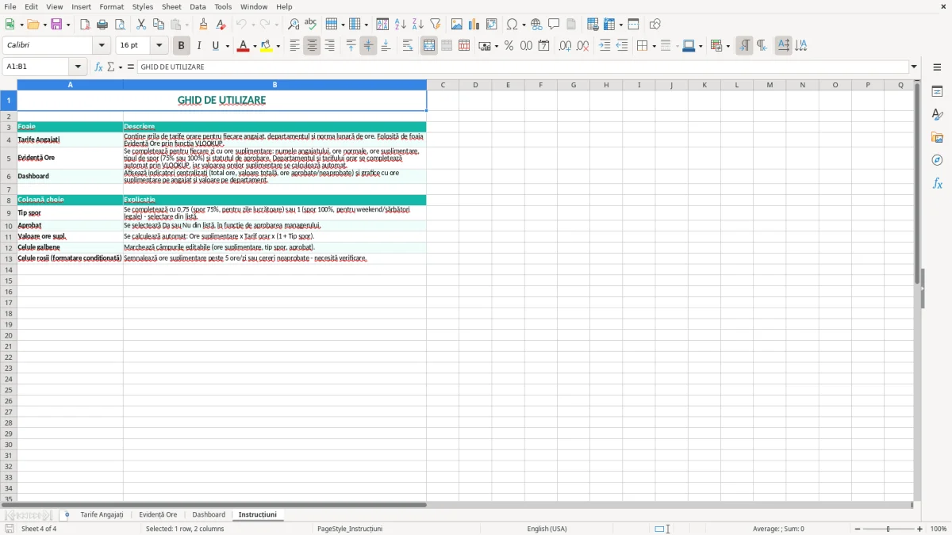
Task: Insert a pivot table
Action: coord(492,25)
